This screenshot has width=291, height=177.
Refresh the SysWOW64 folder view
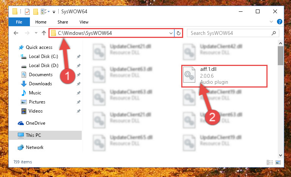tap(179, 33)
